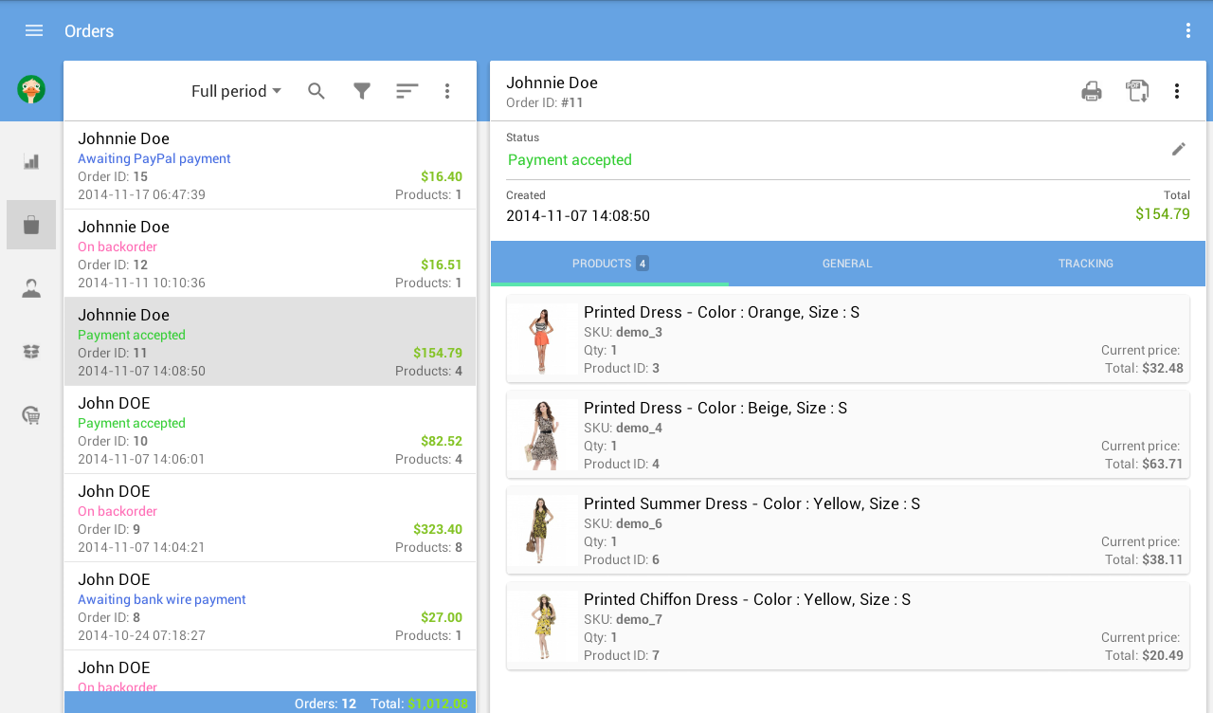Screen dimensions: 1213x713
Task: Click the $323.40 amount on order 9
Action: click(438, 529)
